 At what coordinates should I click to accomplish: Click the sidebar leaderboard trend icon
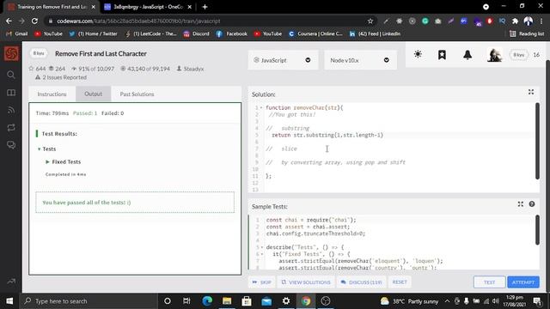coord(11,281)
